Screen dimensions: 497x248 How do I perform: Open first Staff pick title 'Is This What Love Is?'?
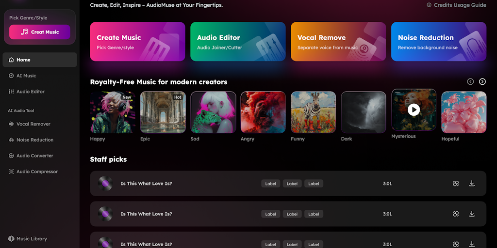147,184
